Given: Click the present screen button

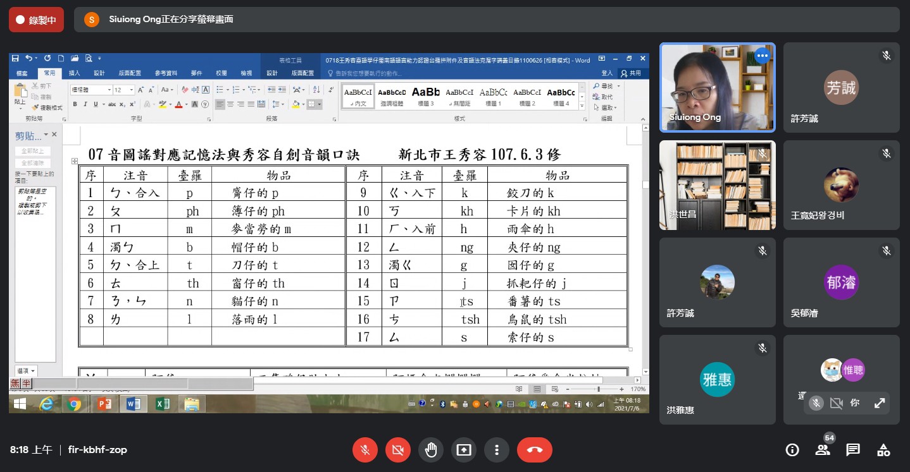Looking at the screenshot, I should (x=464, y=450).
